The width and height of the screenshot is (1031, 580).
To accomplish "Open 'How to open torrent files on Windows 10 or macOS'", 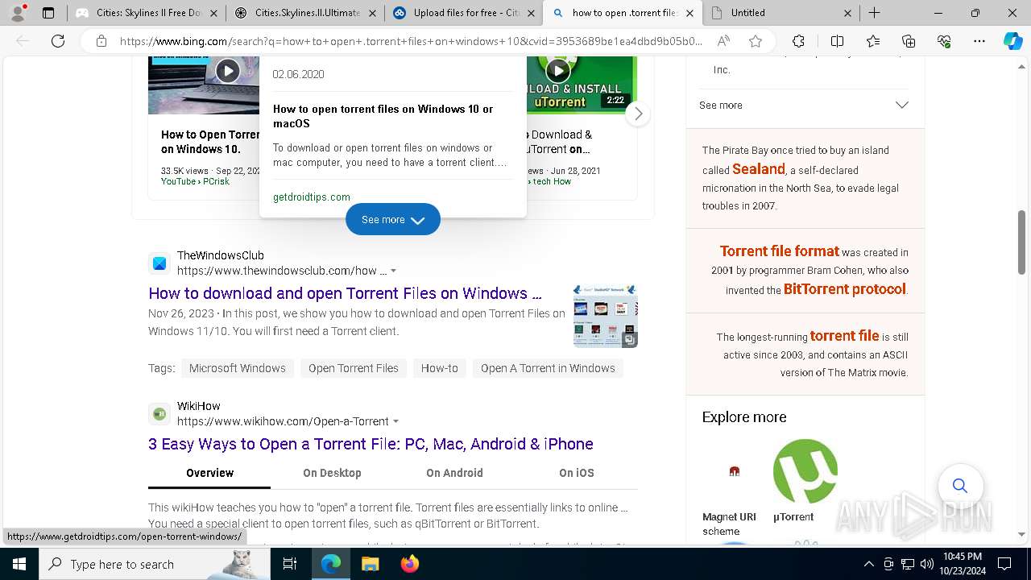I will point(383,116).
